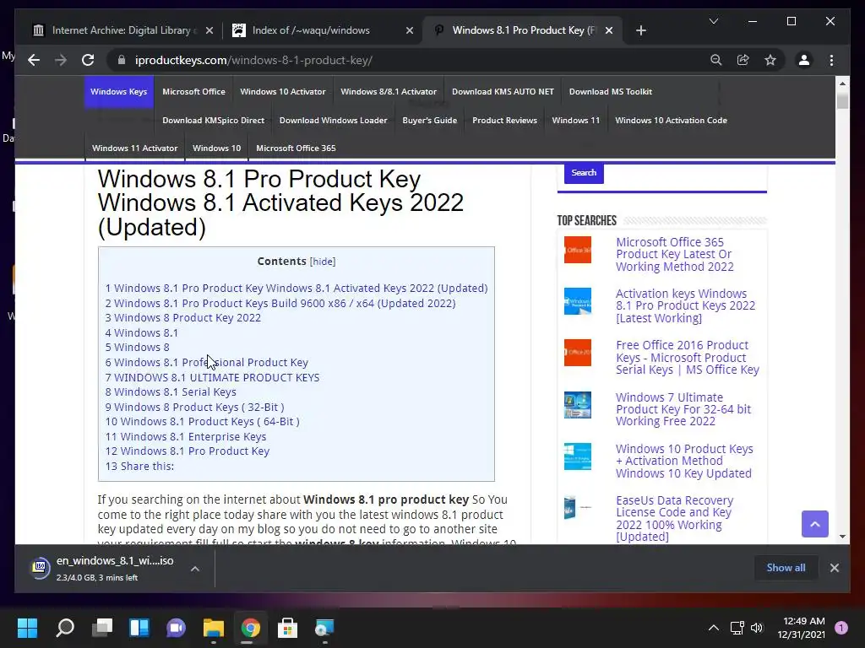Close the Index of /~waqu/windows tab
Image resolution: width=865 pixels, height=648 pixels.
click(410, 30)
